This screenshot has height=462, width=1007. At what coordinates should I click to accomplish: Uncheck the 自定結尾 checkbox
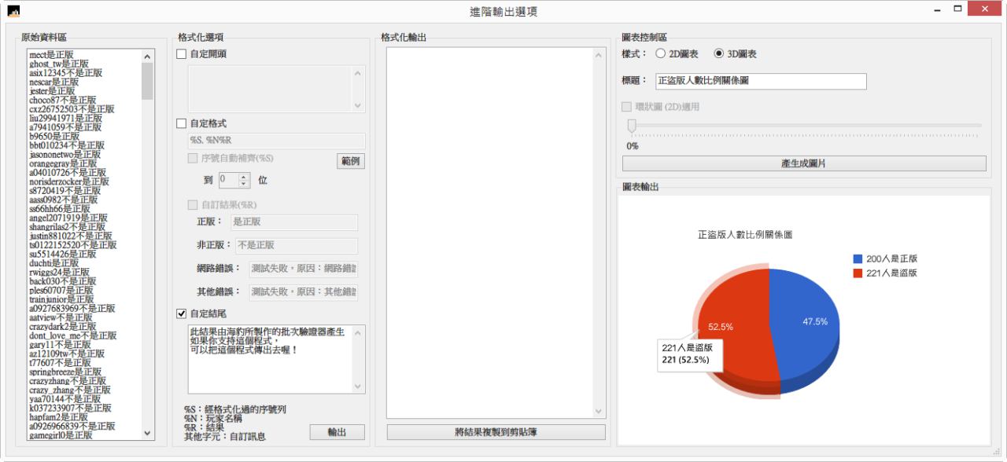tap(182, 314)
